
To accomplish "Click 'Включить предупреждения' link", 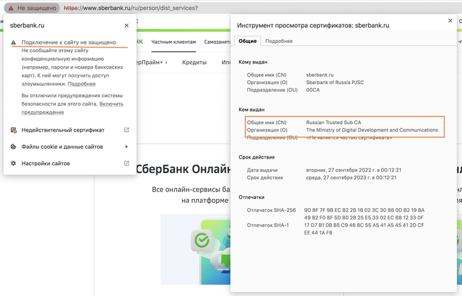I will click(73, 108).
